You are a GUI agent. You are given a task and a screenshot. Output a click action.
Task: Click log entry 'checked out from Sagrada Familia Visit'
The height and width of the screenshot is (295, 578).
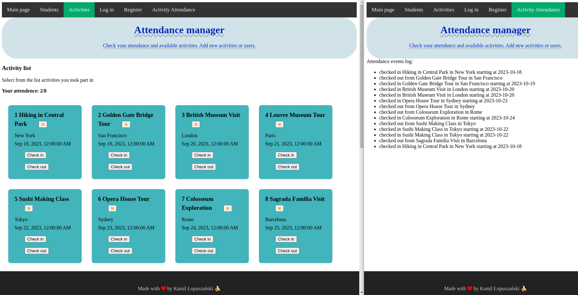pos(433,141)
